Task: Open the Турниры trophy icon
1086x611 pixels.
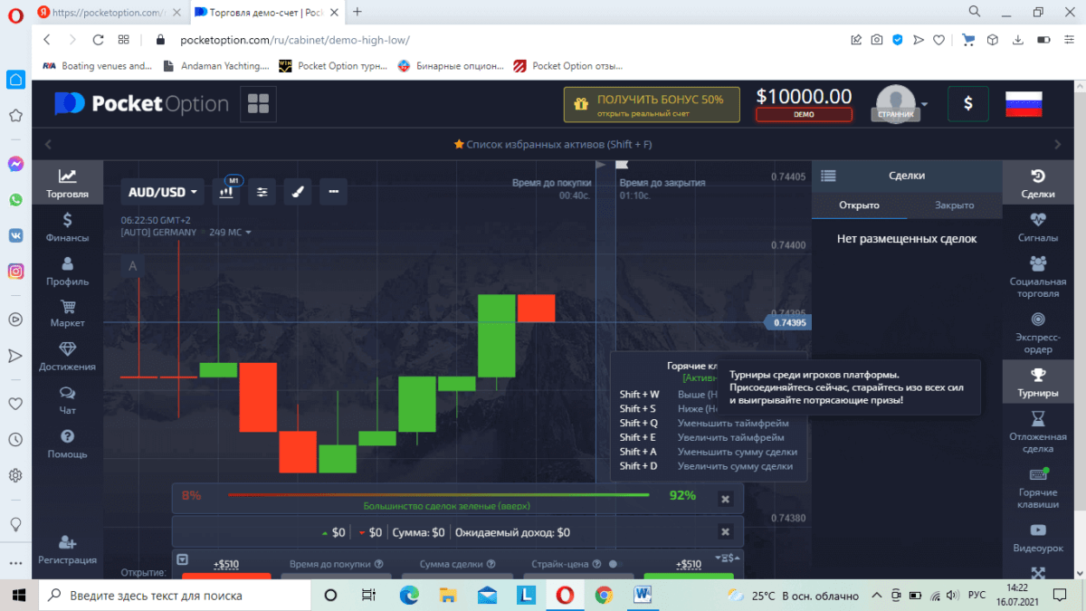Action: tap(1037, 382)
